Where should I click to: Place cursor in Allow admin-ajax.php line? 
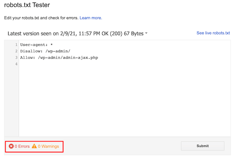[x=59, y=58]
